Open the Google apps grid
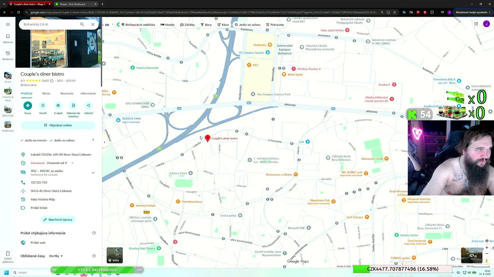This screenshot has width=494, height=277. (x=476, y=24)
